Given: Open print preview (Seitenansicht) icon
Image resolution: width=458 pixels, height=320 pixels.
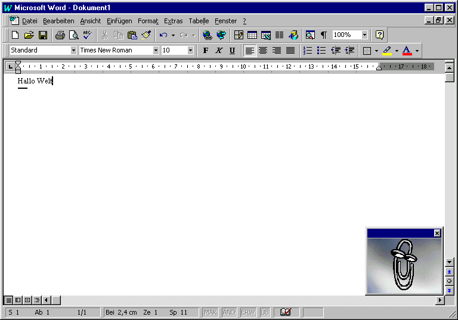Looking at the screenshot, I should 74,35.
